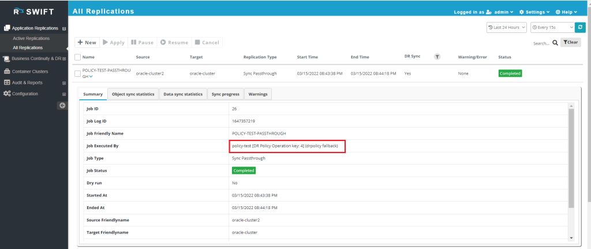Click the Settings gear icon
Image resolution: width=591 pixels, height=249 pixels.
tap(522, 12)
